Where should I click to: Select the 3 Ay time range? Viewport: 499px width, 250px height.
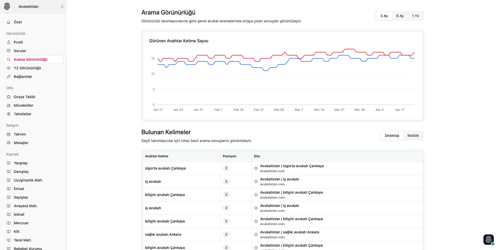tap(384, 16)
